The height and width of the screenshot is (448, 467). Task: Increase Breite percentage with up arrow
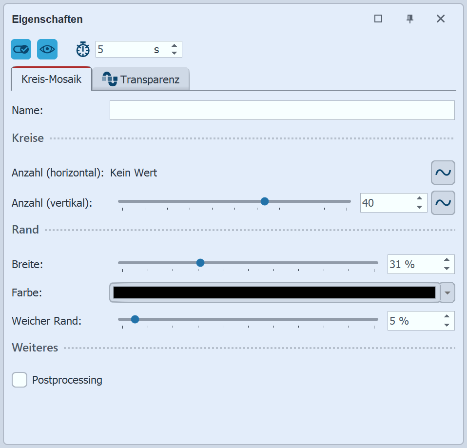pyautogui.click(x=447, y=260)
